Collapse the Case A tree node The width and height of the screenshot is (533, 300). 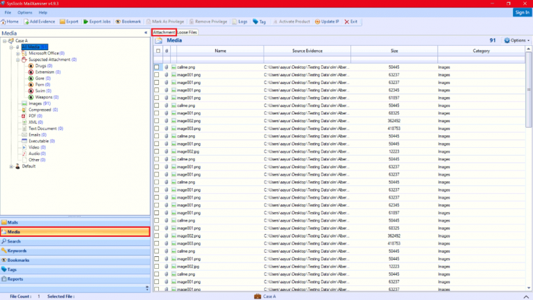[5, 41]
